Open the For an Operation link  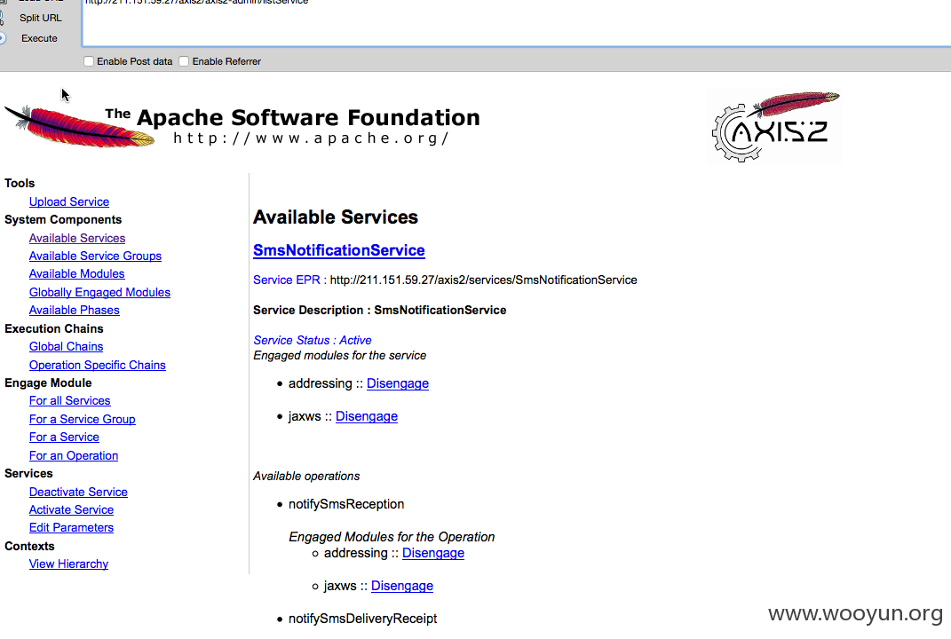(x=74, y=455)
